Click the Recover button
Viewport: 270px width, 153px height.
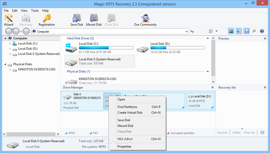(x=222, y=133)
